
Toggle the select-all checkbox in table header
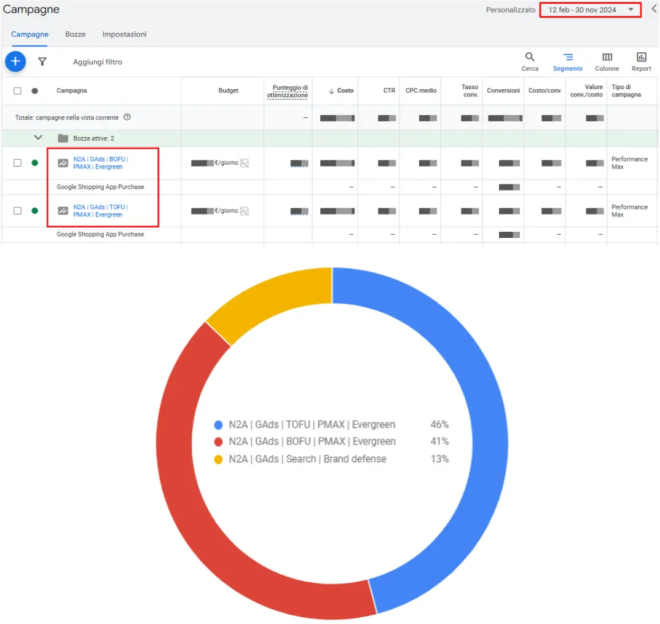(x=17, y=91)
